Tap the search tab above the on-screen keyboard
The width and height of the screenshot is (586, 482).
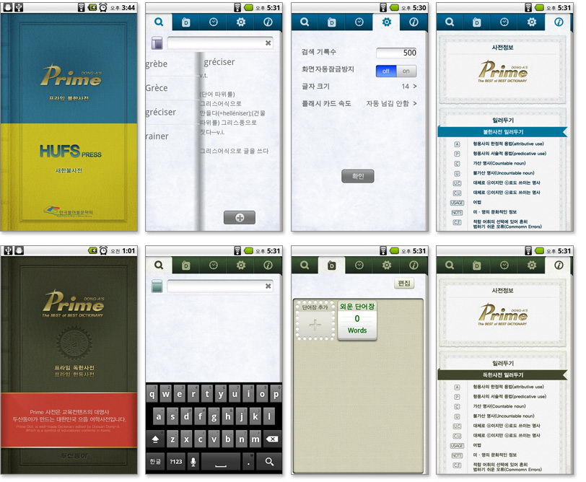point(159,266)
